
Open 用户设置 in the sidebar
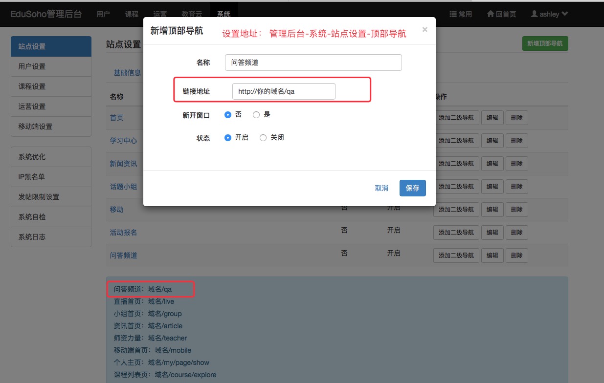click(51, 66)
